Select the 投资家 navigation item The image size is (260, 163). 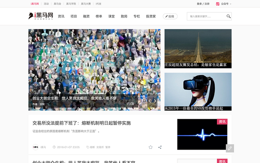pos(151,16)
